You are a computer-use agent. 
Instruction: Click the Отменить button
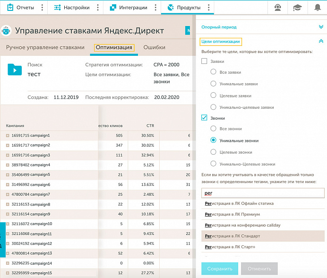[x=259, y=269]
